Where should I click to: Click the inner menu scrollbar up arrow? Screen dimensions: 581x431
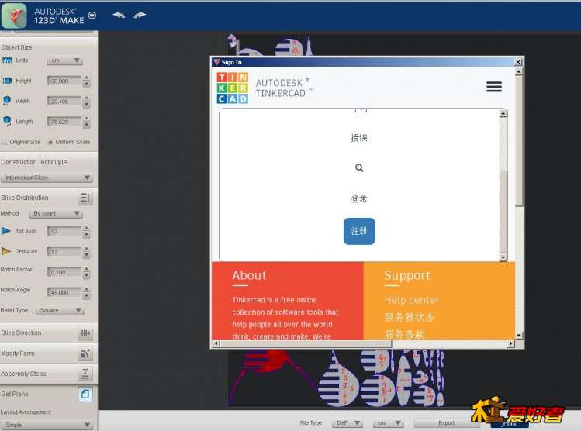503,113
